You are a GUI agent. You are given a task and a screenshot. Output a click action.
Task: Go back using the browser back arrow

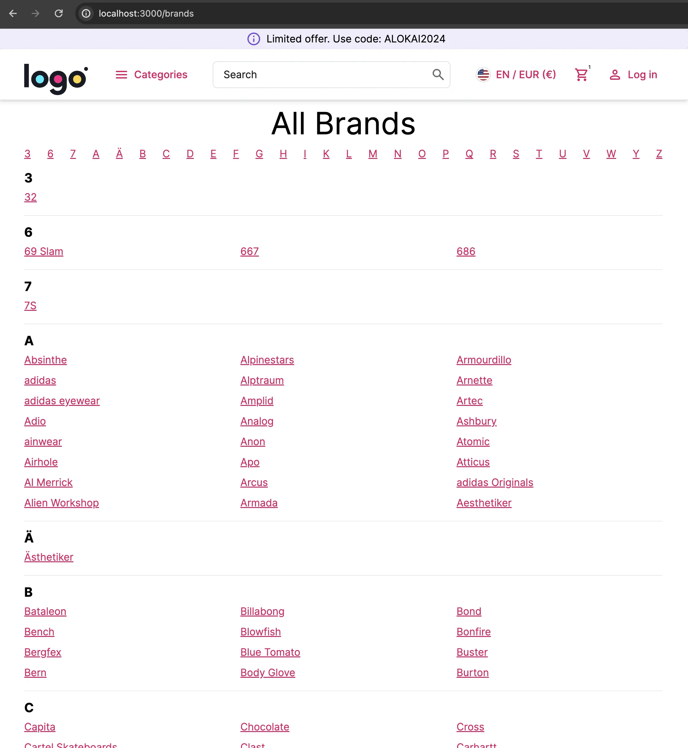click(x=13, y=13)
